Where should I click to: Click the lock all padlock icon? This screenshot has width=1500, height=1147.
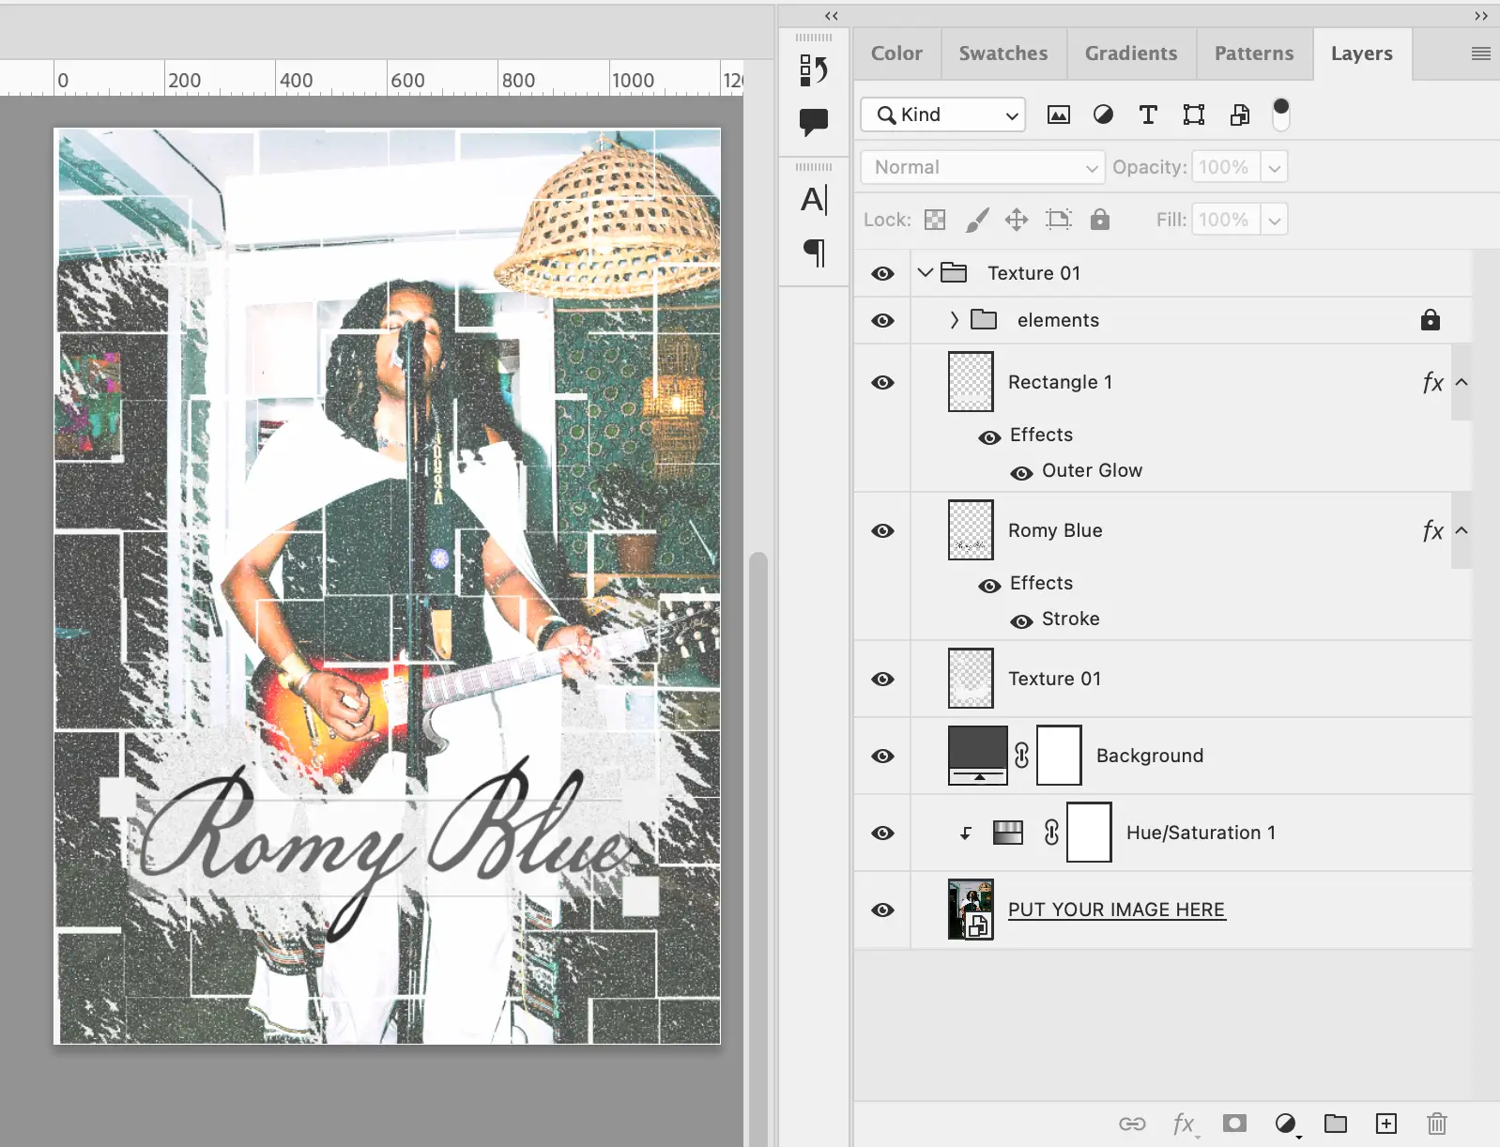point(1099,220)
